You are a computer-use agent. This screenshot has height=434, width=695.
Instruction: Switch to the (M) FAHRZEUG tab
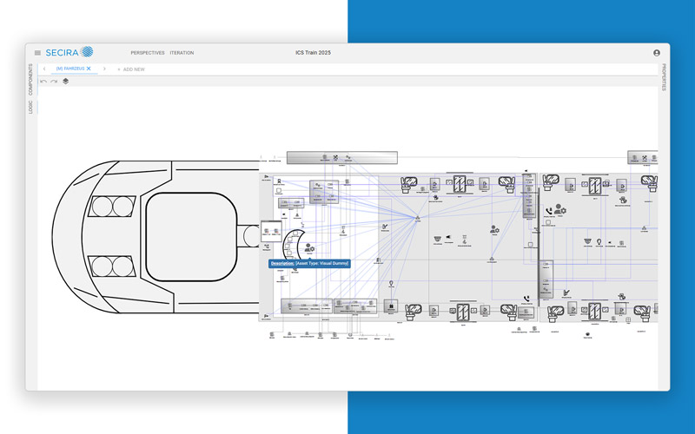pos(70,69)
